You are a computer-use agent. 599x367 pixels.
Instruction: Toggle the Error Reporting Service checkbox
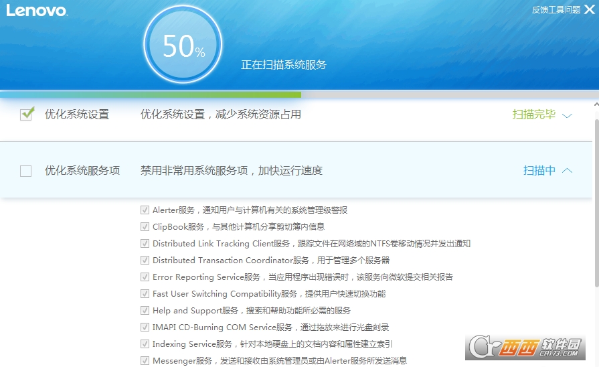(145, 277)
